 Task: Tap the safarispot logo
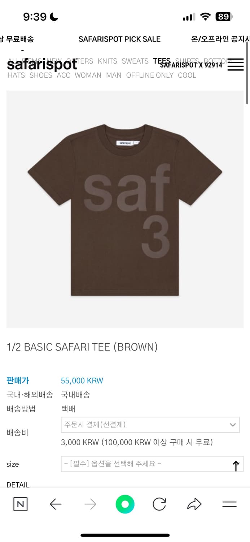tap(42, 65)
